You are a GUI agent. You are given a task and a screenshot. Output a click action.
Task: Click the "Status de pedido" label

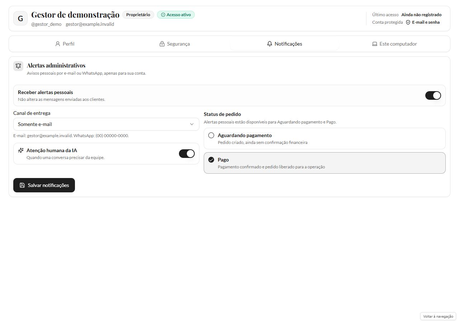222,114
